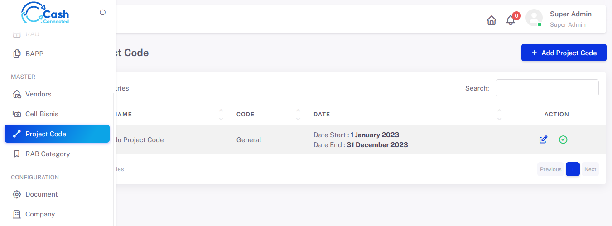
Task: Click the Next pagination button
Action: point(590,169)
